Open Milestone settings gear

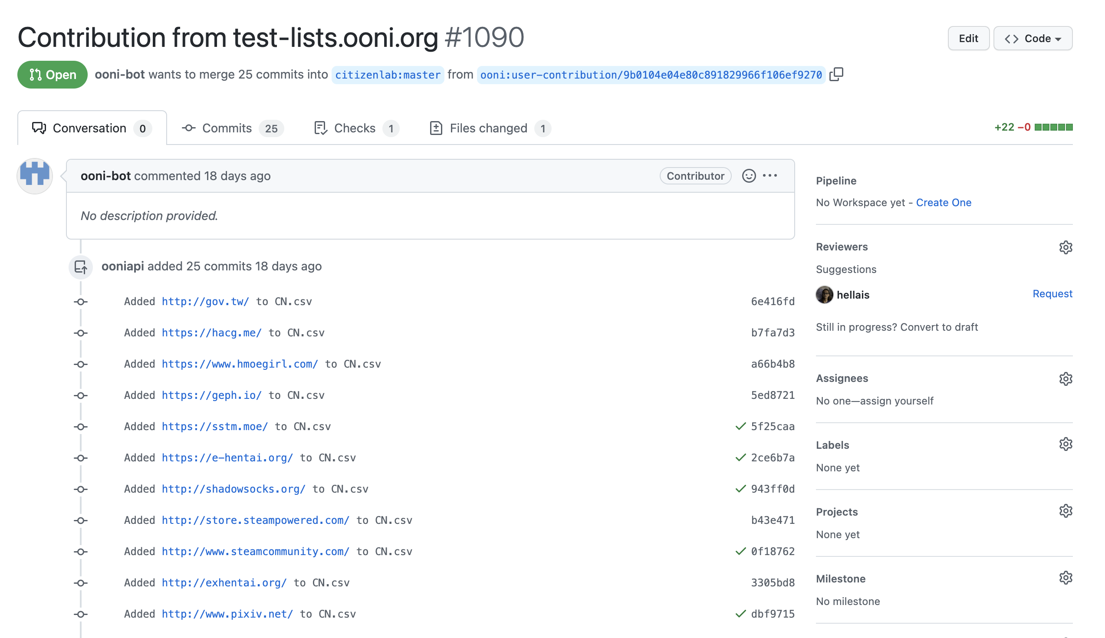[1065, 578]
